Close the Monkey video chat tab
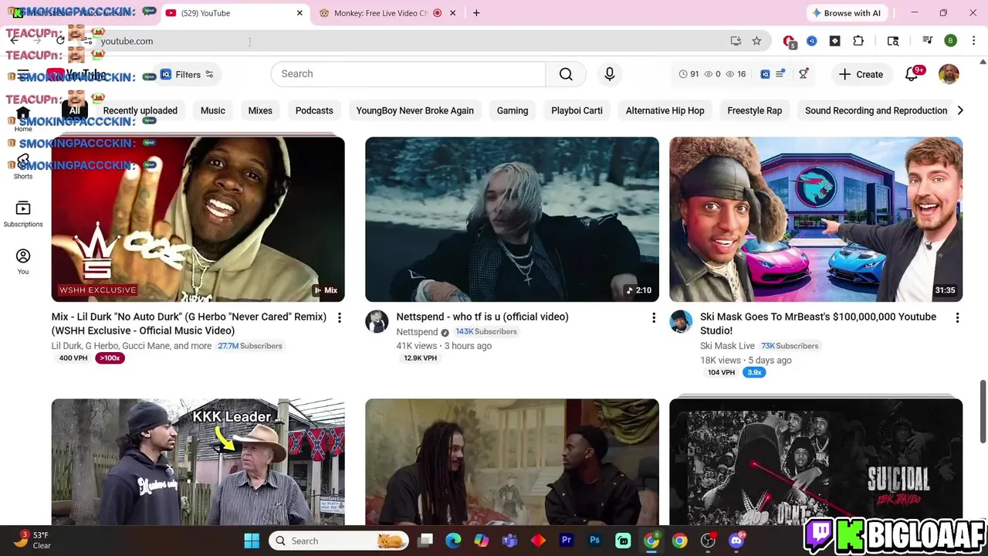The width and height of the screenshot is (988, 556). point(453,13)
